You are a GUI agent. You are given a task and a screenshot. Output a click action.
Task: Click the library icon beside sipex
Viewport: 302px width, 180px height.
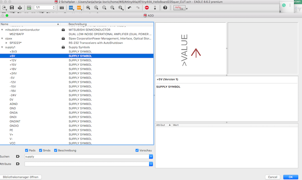tap(63, 38)
